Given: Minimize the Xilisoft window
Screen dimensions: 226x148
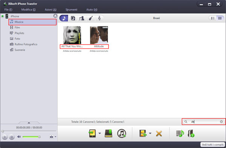Looking at the screenshot, I should [202, 4].
